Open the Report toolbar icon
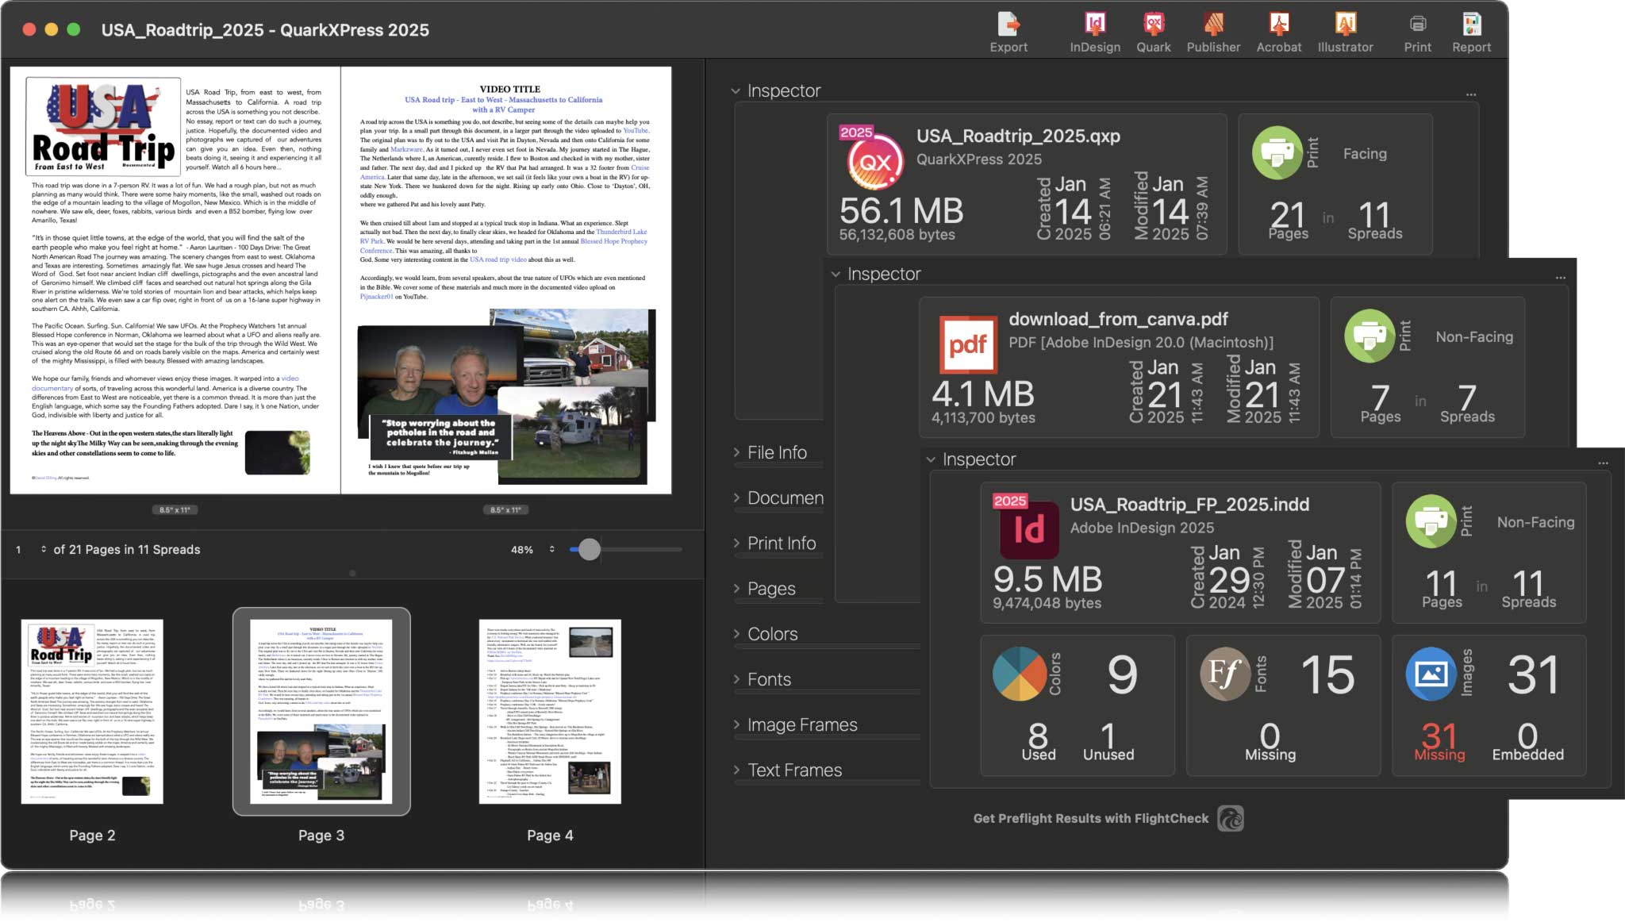Screen dimensions: 1625x922 click(x=1471, y=25)
